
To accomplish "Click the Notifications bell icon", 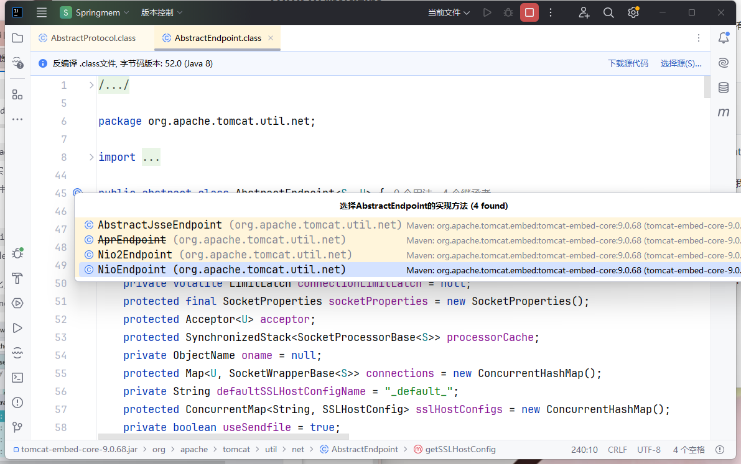I will pos(723,38).
